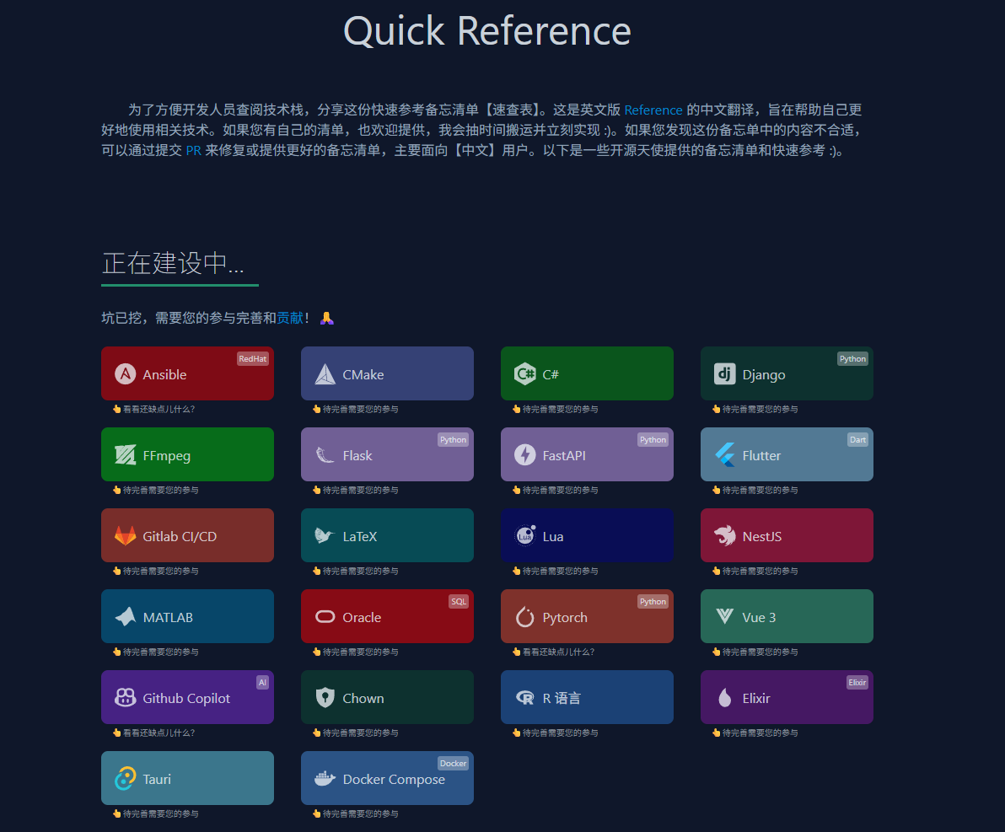Image resolution: width=1005 pixels, height=832 pixels.
Task: Open the PR link in intro text
Action: pos(194,150)
